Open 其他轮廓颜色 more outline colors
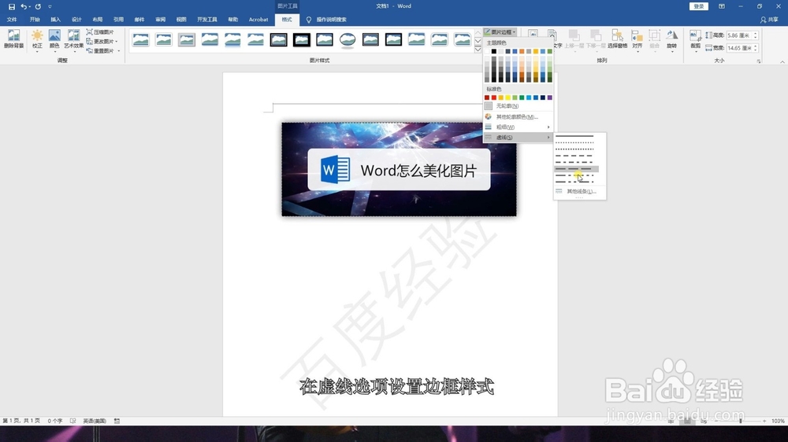This screenshot has height=442, width=788. [x=518, y=116]
